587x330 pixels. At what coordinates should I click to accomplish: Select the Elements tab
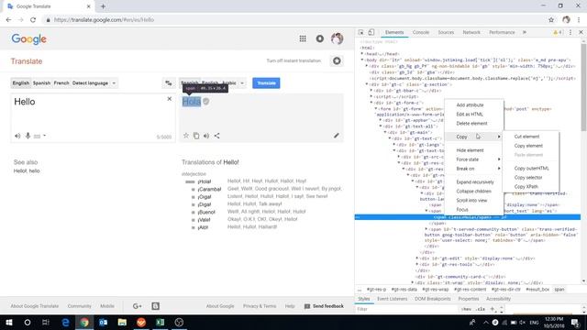point(394,33)
